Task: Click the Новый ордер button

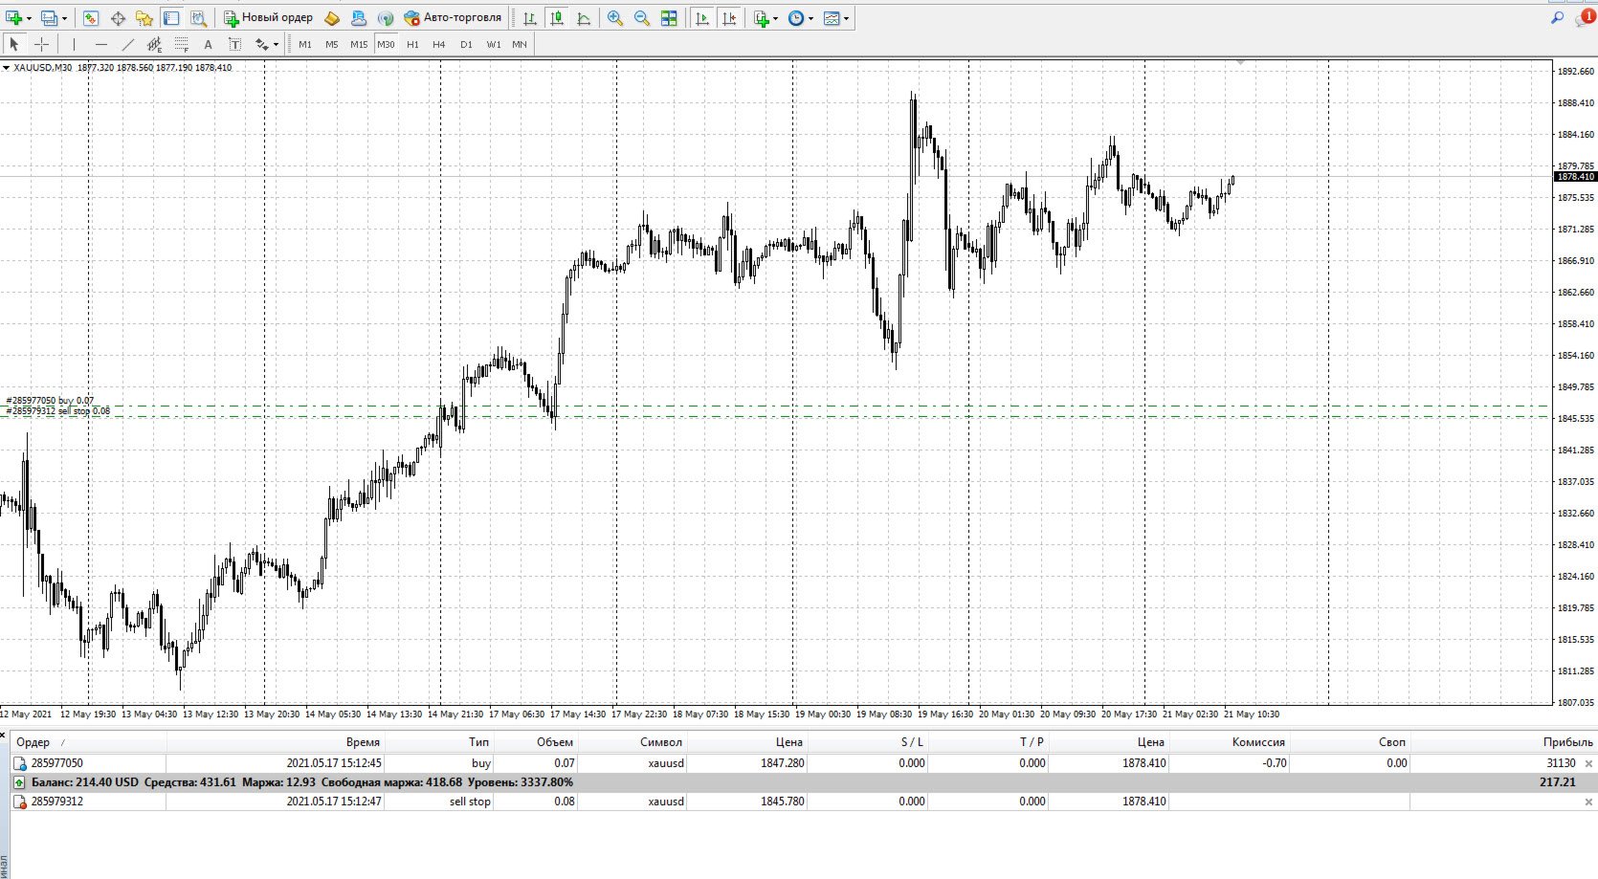Action: (268, 18)
